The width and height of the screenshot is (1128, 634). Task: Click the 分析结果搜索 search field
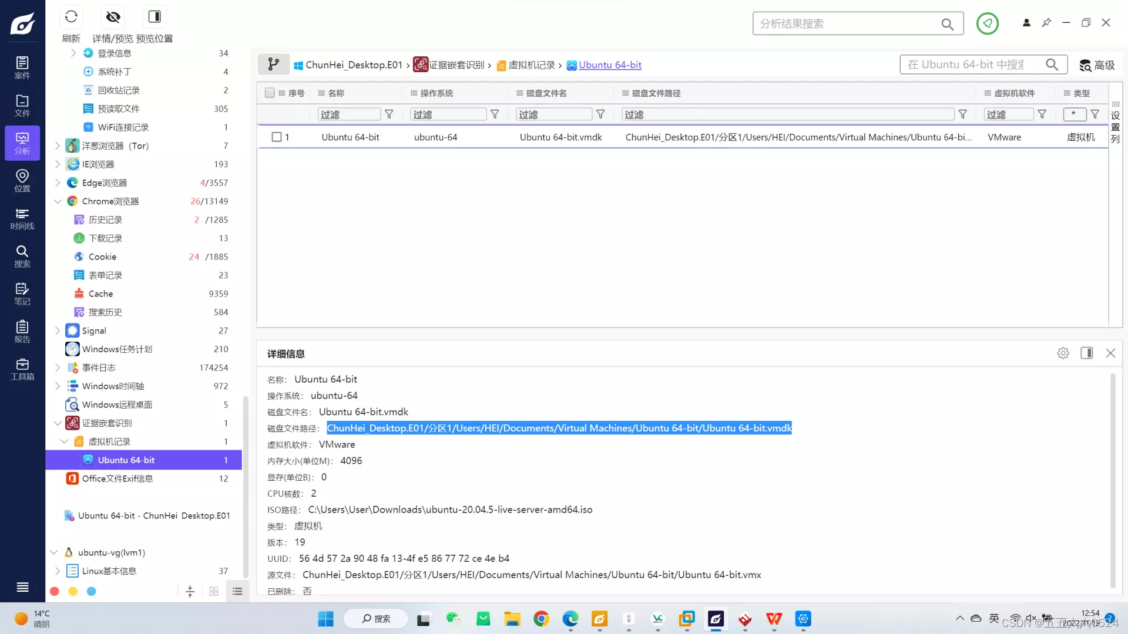point(846,23)
